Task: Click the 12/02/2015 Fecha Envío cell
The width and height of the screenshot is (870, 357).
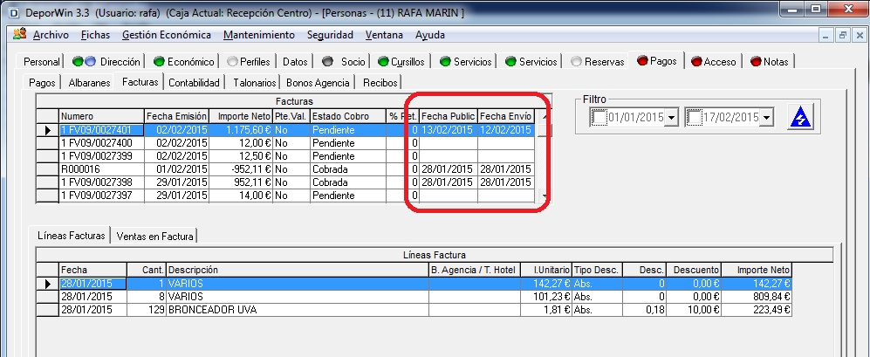Action: pyautogui.click(x=506, y=129)
